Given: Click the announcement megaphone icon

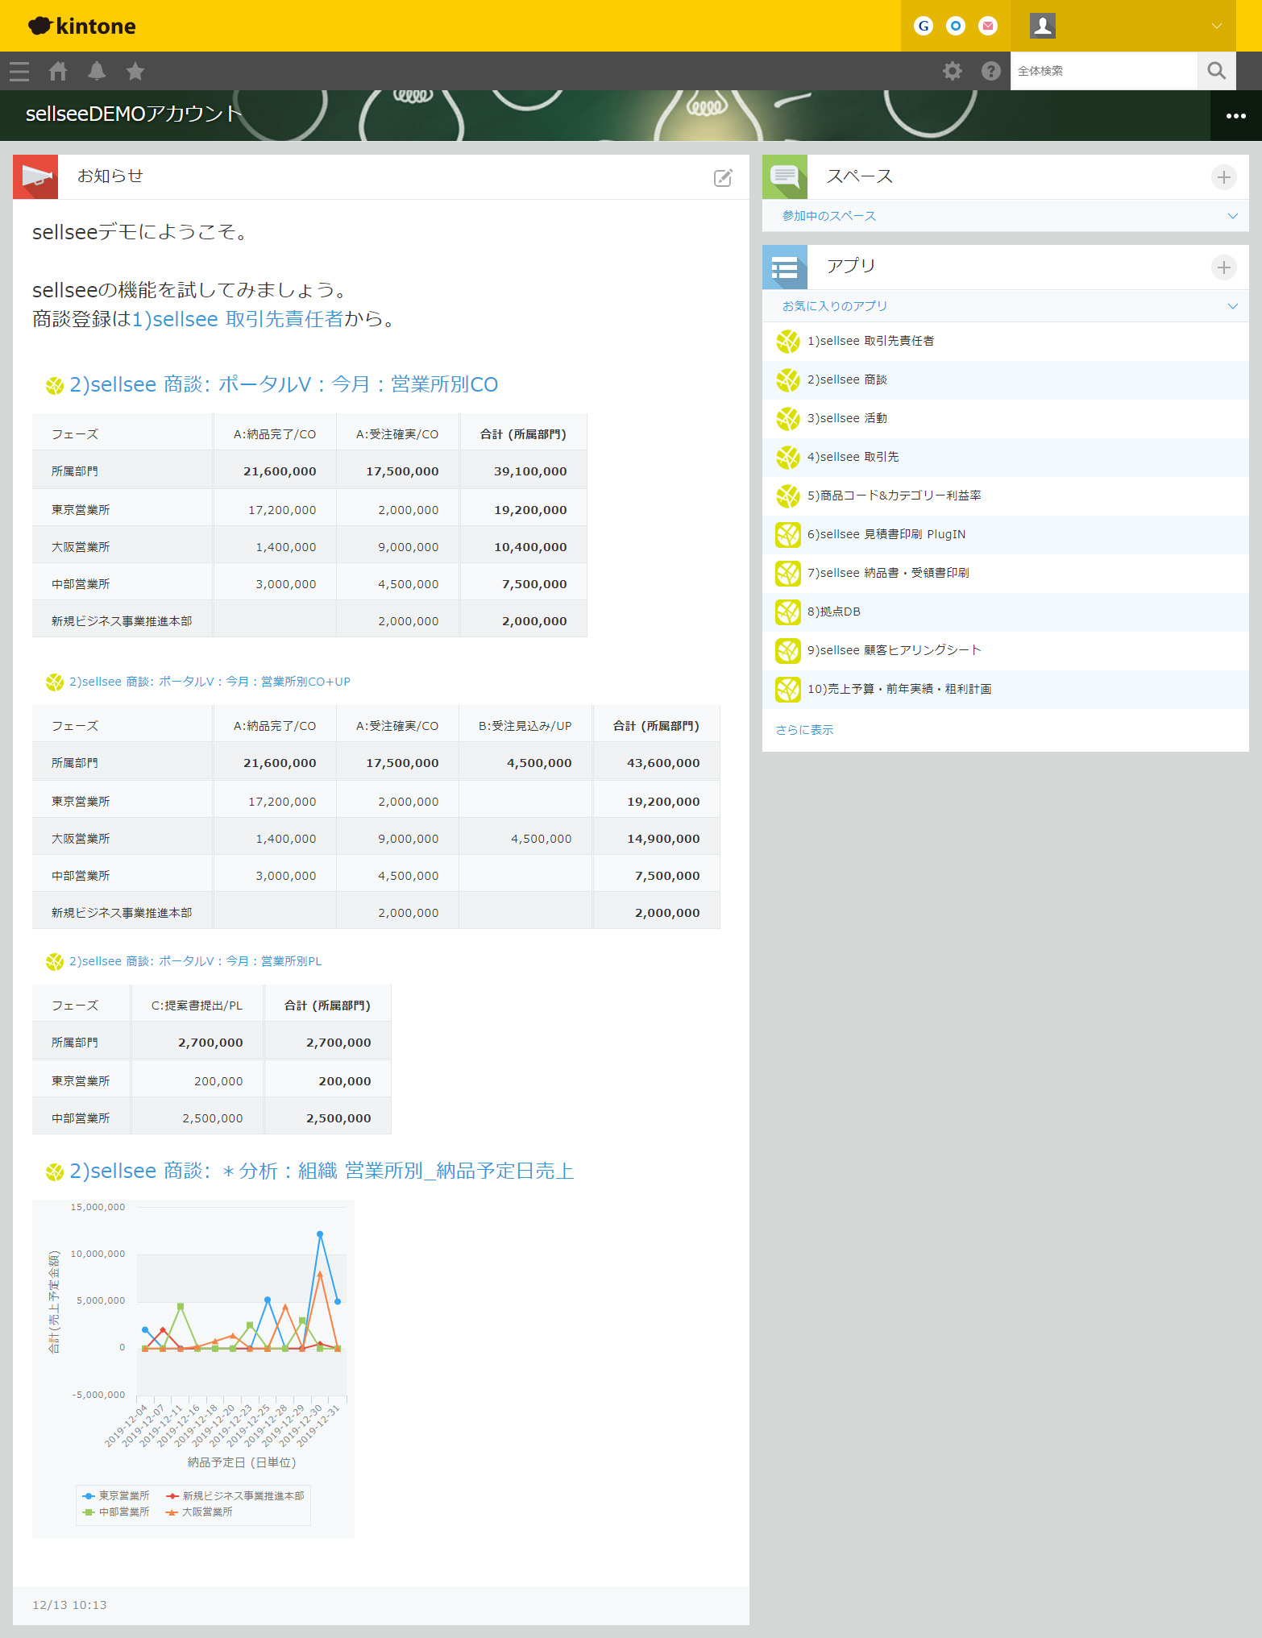Looking at the screenshot, I should (x=35, y=177).
